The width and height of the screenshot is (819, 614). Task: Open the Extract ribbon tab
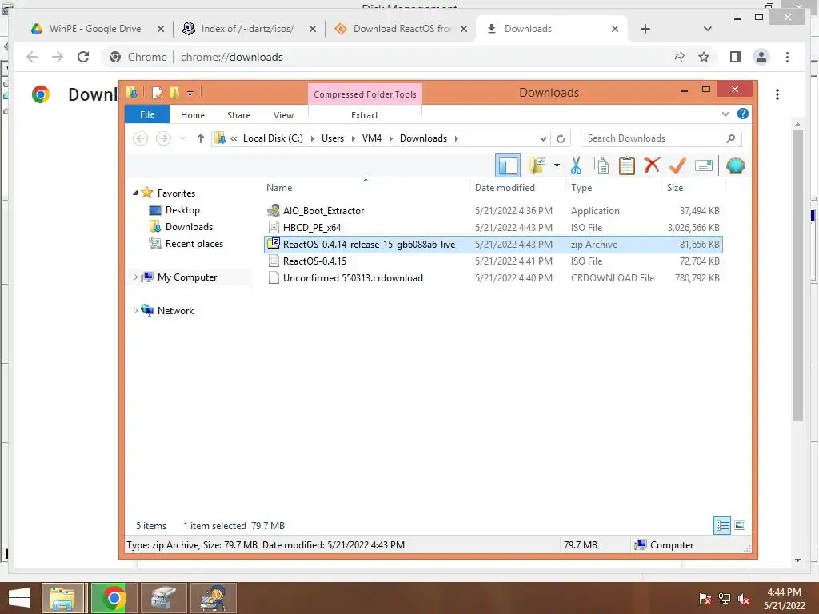365,115
